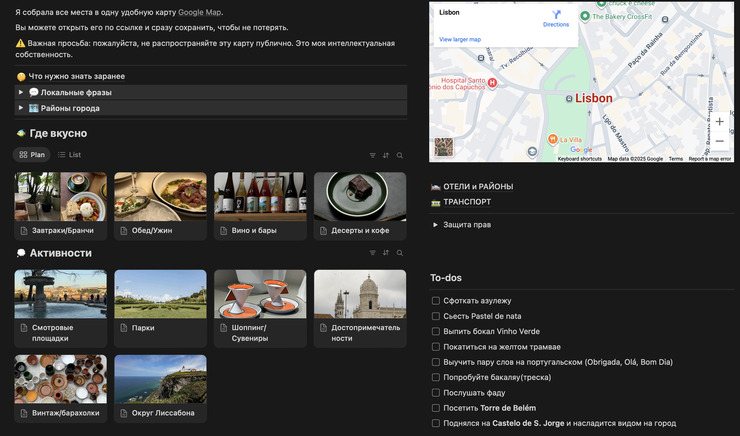740x436 pixels.
Task: Check the Съесть Pastel de nata to-do
Action: [x=436, y=316]
